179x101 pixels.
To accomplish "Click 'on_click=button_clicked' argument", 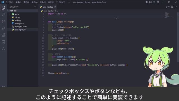I will click(x=113, y=65).
